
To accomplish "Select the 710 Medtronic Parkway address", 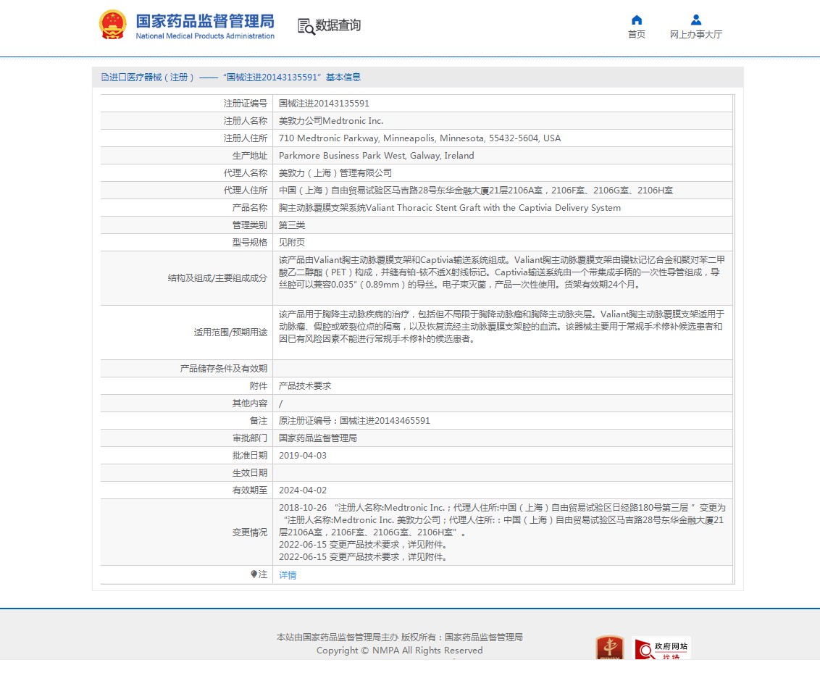I will tap(419, 138).
